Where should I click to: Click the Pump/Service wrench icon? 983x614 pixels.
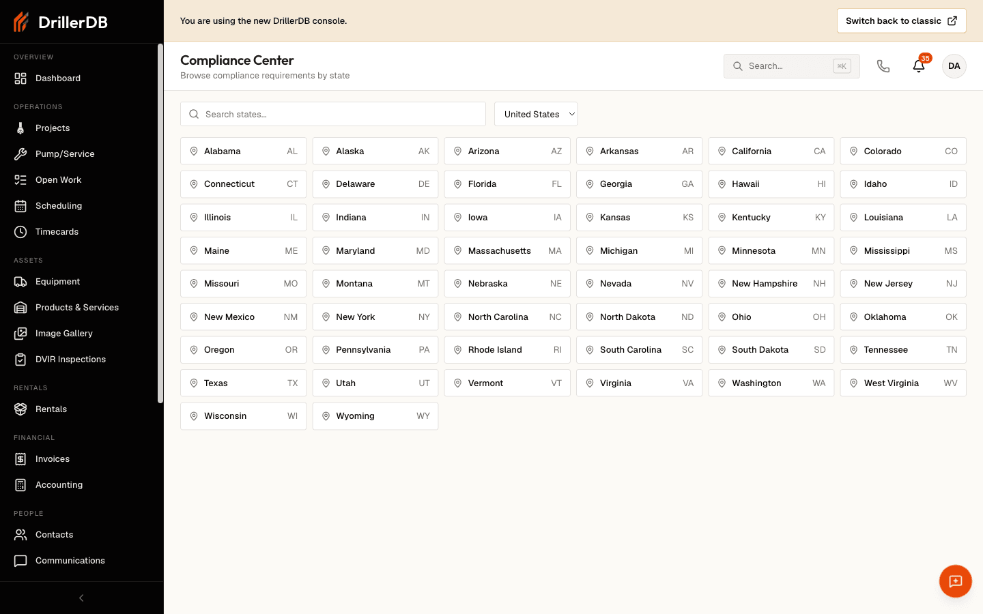pos(20,154)
